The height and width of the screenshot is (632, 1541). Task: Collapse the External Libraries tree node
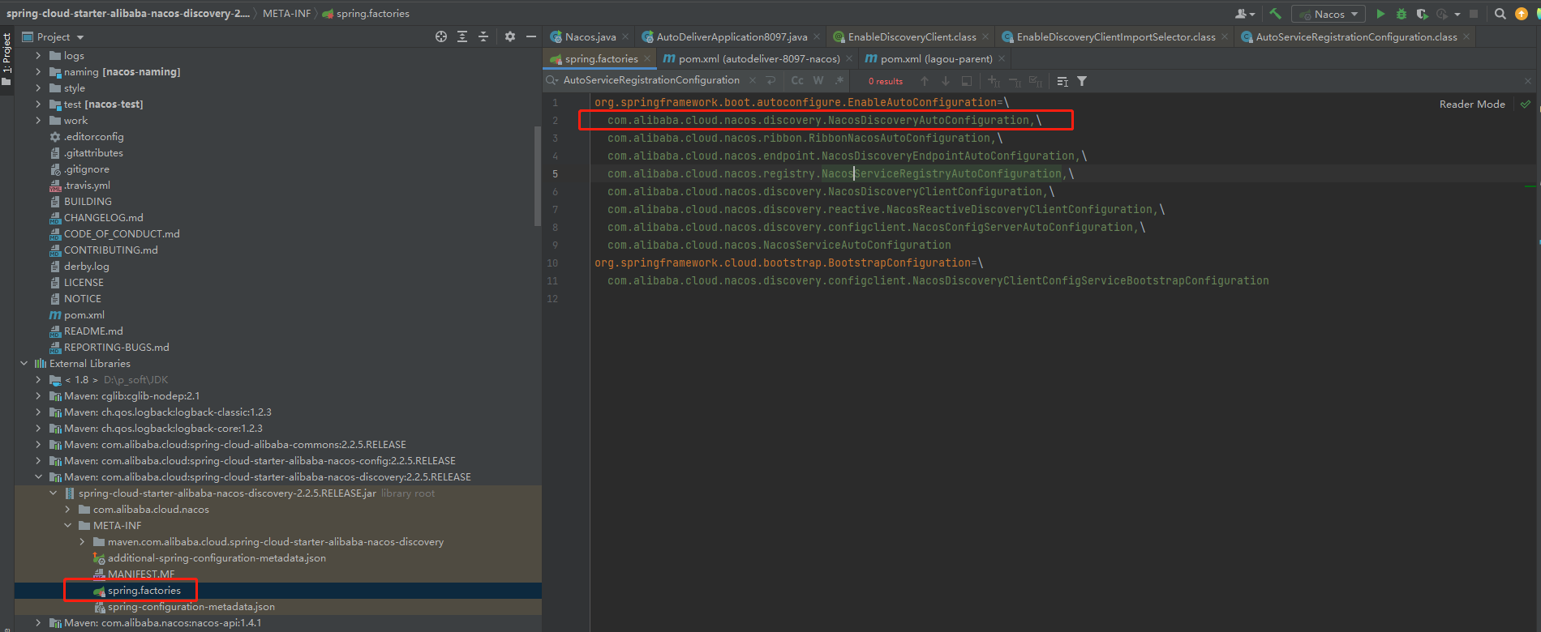[x=24, y=364]
